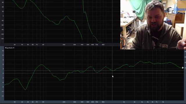Click the "400" label under the phase plot
This screenshot has height=104, width=186.
point(82,45)
